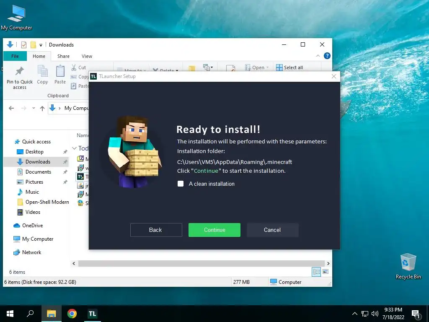
Task: Open the notification center icon
Action: pyautogui.click(x=416, y=314)
